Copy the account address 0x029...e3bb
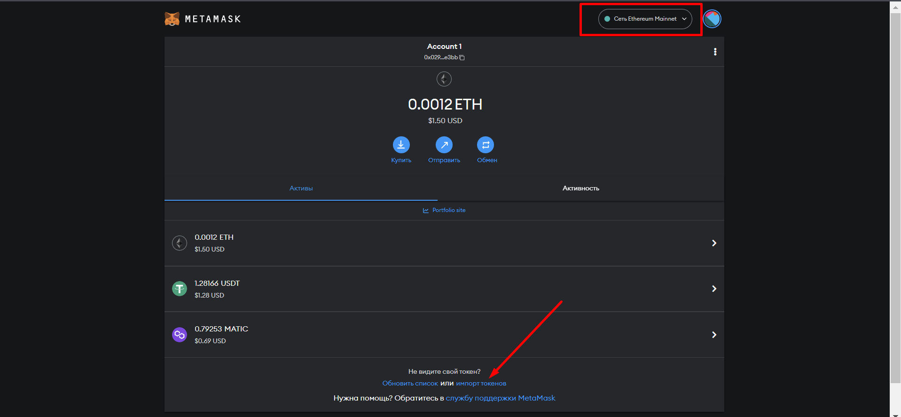The width and height of the screenshot is (901, 417). 462,57
